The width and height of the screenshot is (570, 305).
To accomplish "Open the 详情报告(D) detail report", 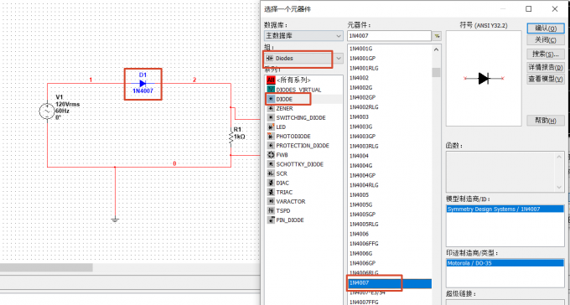I will pos(546,67).
